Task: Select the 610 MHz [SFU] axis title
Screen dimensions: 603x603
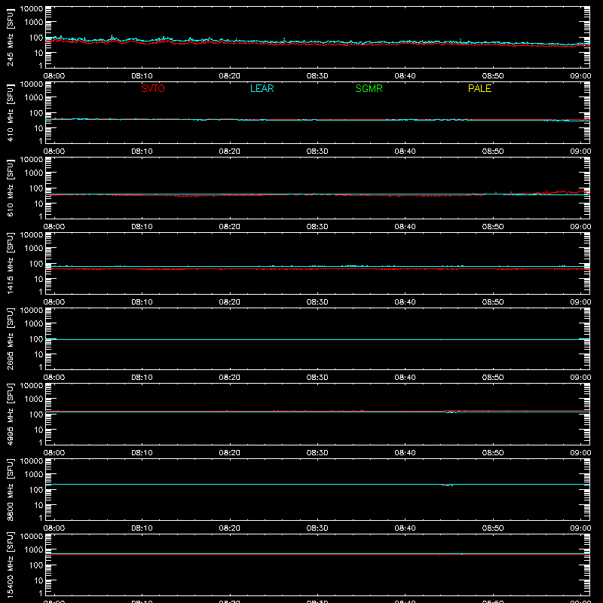Action: click(x=10, y=188)
